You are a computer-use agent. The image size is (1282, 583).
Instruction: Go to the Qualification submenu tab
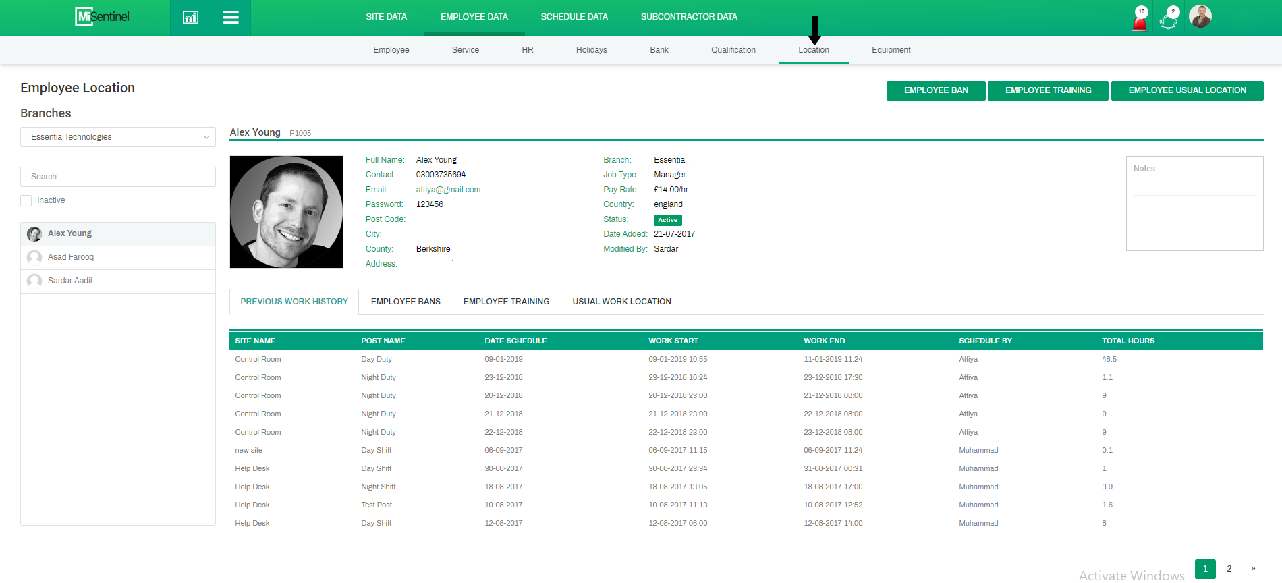point(733,50)
